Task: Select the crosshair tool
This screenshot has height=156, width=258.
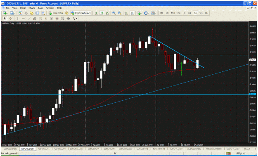Action: pos(10,19)
